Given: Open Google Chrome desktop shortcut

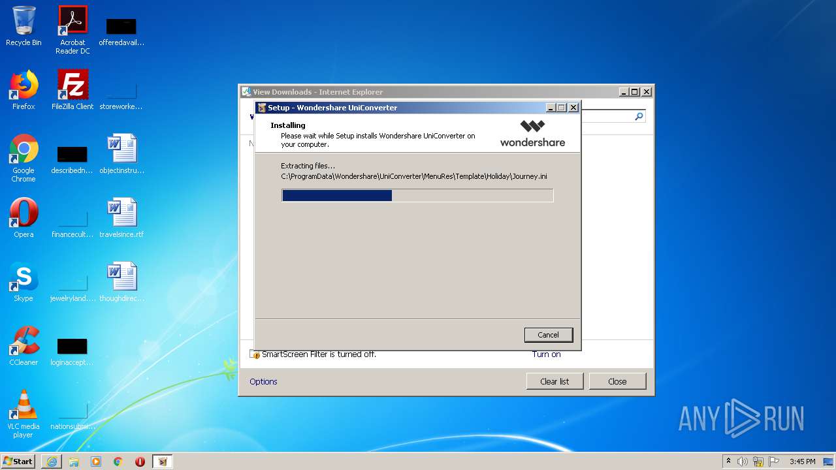Looking at the screenshot, I should click(24, 158).
